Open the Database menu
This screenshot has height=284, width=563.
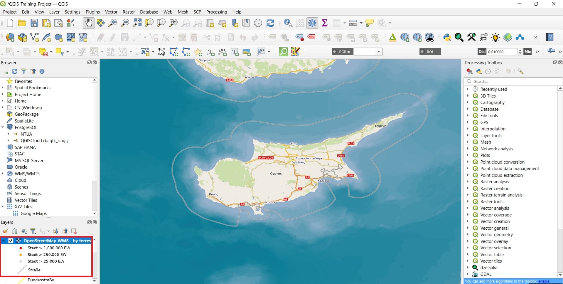click(x=149, y=12)
